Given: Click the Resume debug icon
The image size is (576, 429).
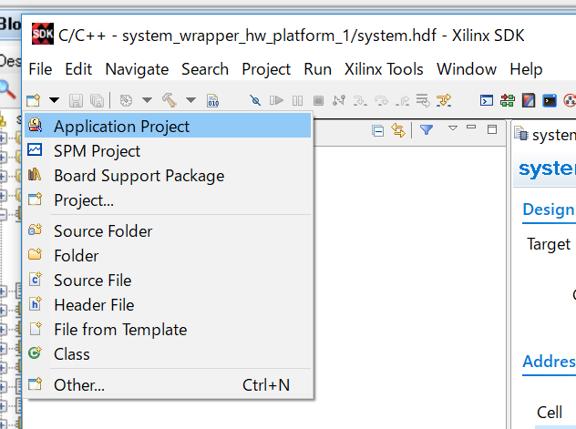Looking at the screenshot, I should [276, 100].
